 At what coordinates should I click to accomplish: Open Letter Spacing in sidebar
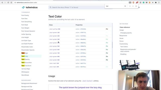tap(26, 34)
